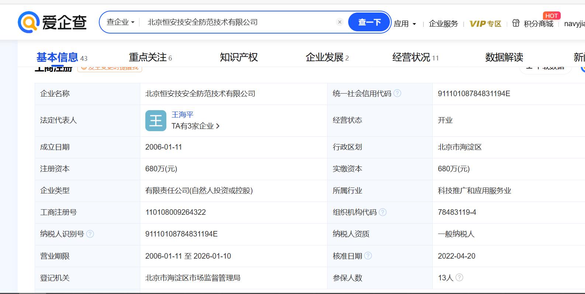Open help icon beside 纳税人识别号

90,234
